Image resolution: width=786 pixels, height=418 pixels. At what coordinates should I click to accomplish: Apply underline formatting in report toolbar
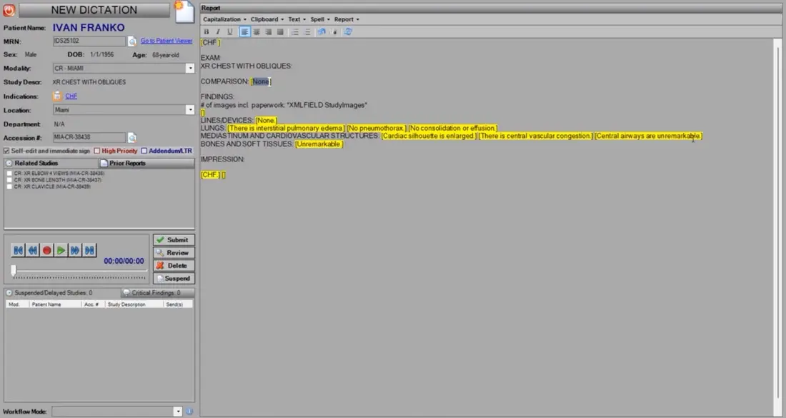(x=230, y=31)
